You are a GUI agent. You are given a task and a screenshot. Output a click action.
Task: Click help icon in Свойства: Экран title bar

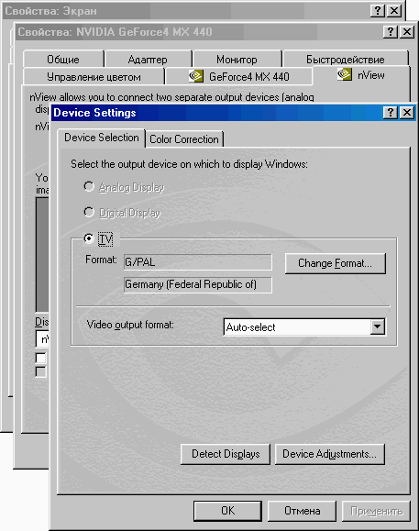(x=378, y=11)
